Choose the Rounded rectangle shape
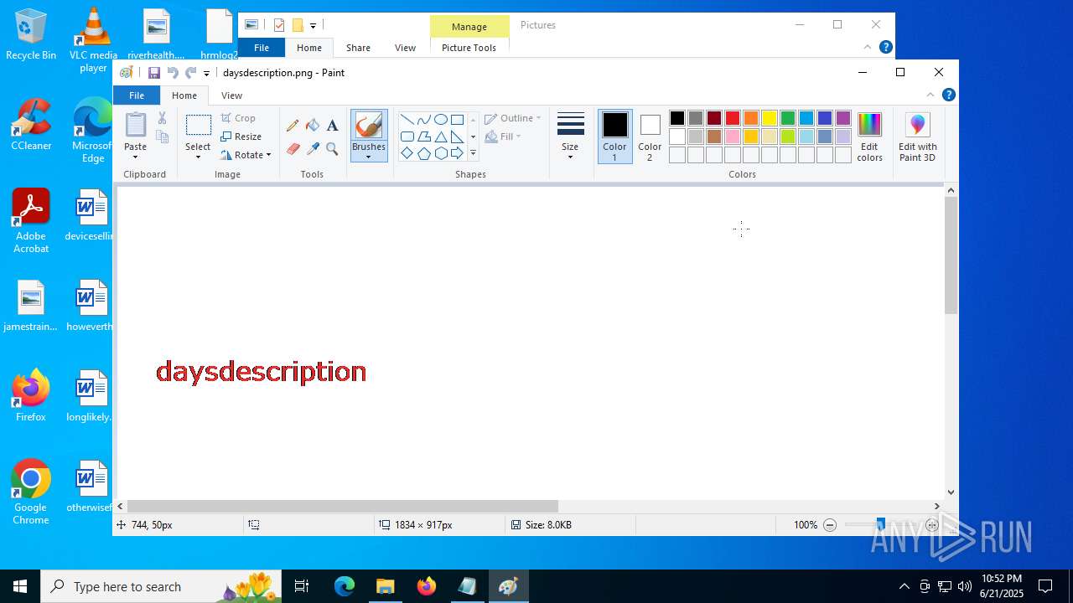 pos(407,137)
